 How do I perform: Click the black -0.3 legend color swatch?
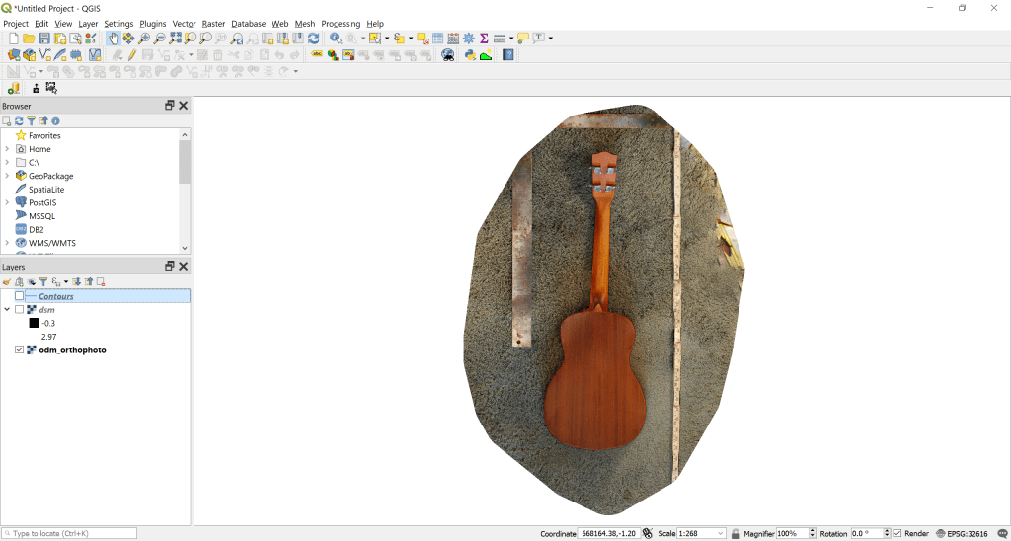coord(34,323)
